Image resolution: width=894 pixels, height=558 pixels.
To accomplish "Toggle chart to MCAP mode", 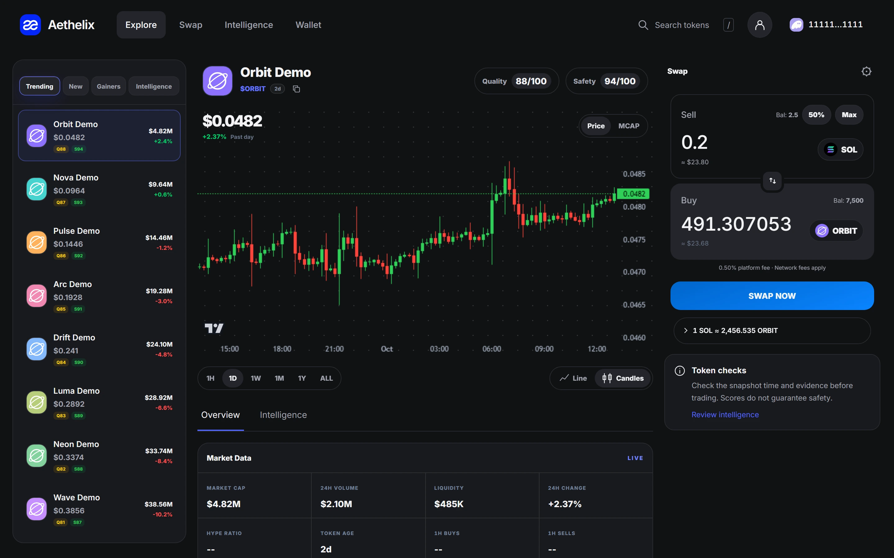I will point(629,126).
